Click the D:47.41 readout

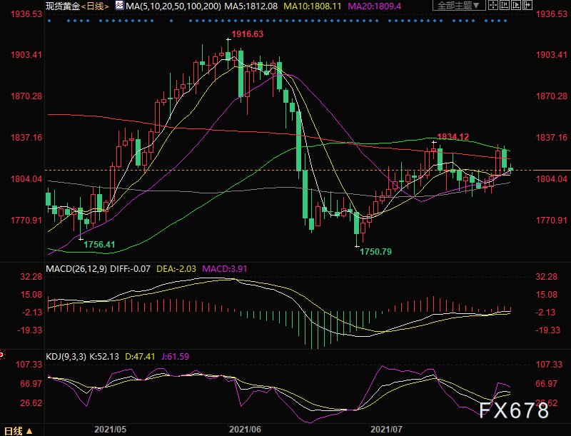coord(140,356)
